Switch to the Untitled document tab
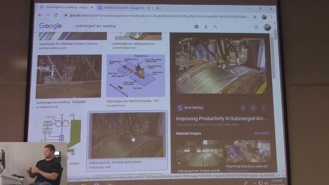 [x=124, y=8]
